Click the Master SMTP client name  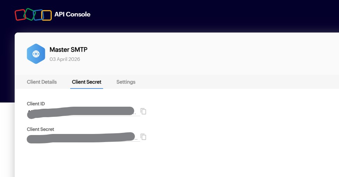(x=68, y=50)
